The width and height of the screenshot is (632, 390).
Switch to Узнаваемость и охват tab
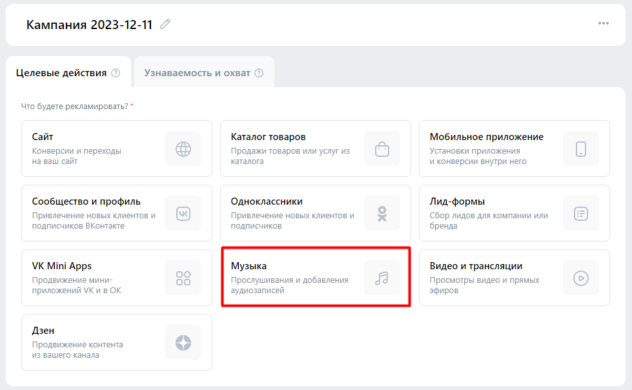pos(197,73)
